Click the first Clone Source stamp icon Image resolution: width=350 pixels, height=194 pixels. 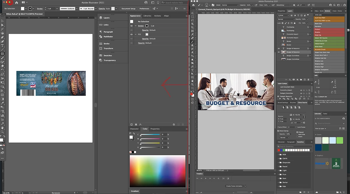[x=283, y=108]
